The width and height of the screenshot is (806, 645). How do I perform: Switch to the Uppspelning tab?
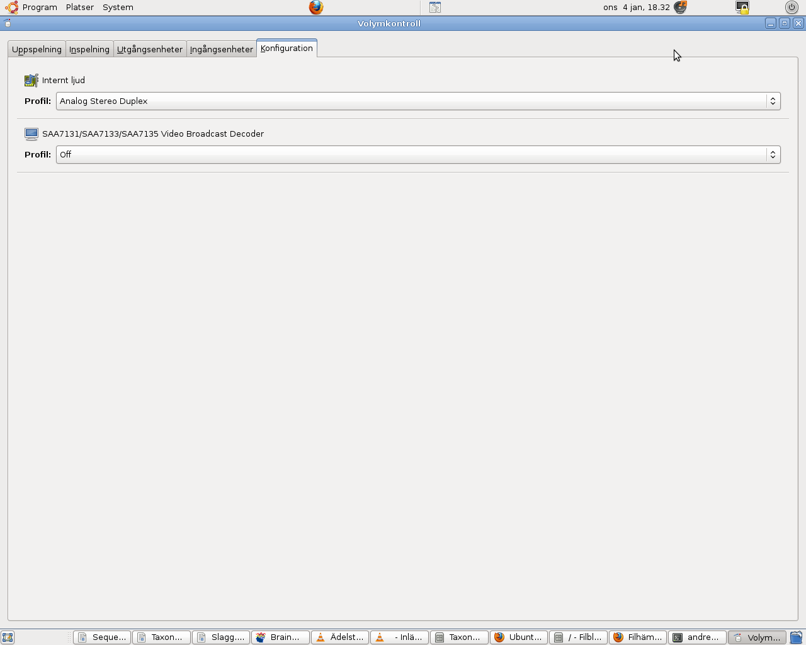(x=37, y=49)
